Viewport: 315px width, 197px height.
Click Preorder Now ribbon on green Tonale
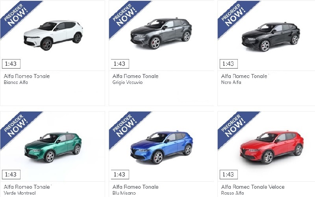(18, 127)
